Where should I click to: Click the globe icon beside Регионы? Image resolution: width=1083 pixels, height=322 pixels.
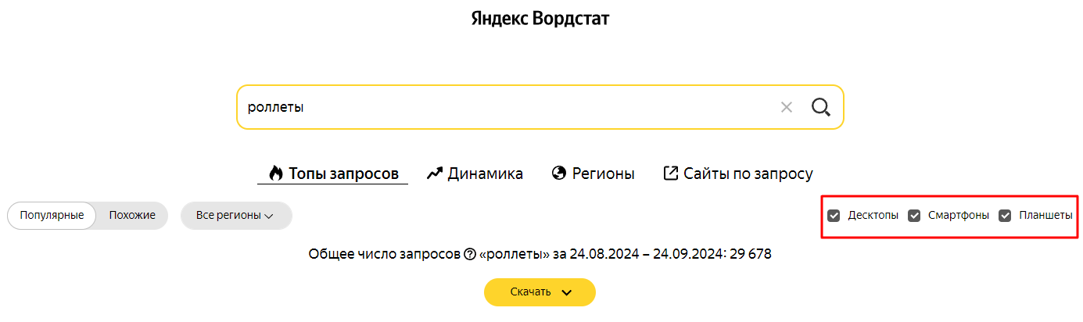tap(558, 173)
